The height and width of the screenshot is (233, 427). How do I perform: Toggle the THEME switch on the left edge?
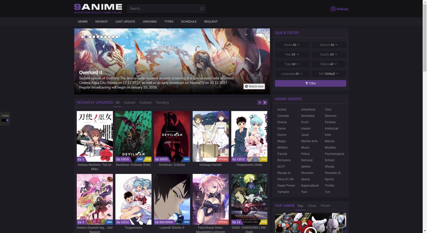tap(5, 120)
